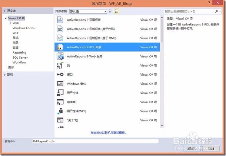Select Visual C# 项 in the tree

click(16, 18)
